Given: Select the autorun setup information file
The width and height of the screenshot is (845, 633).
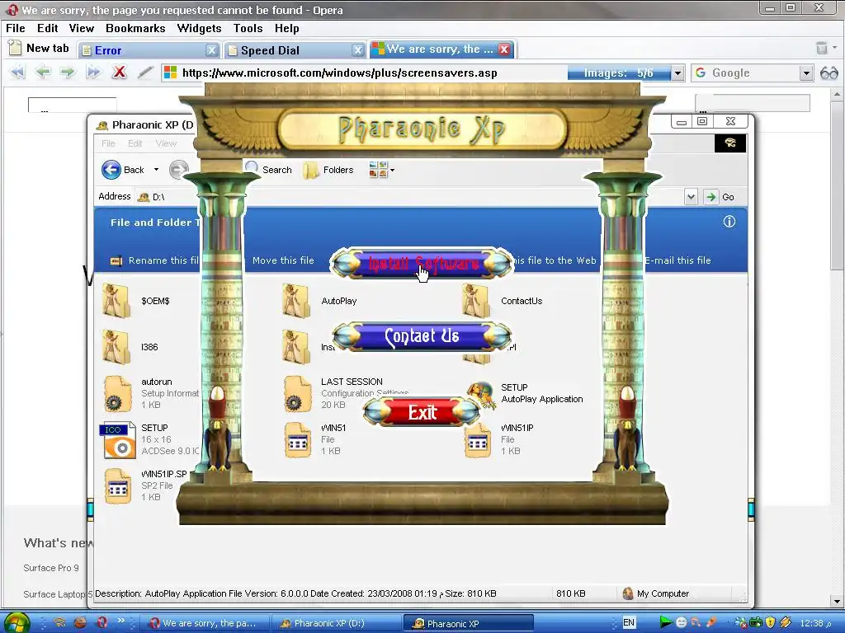Looking at the screenshot, I should click(151, 393).
